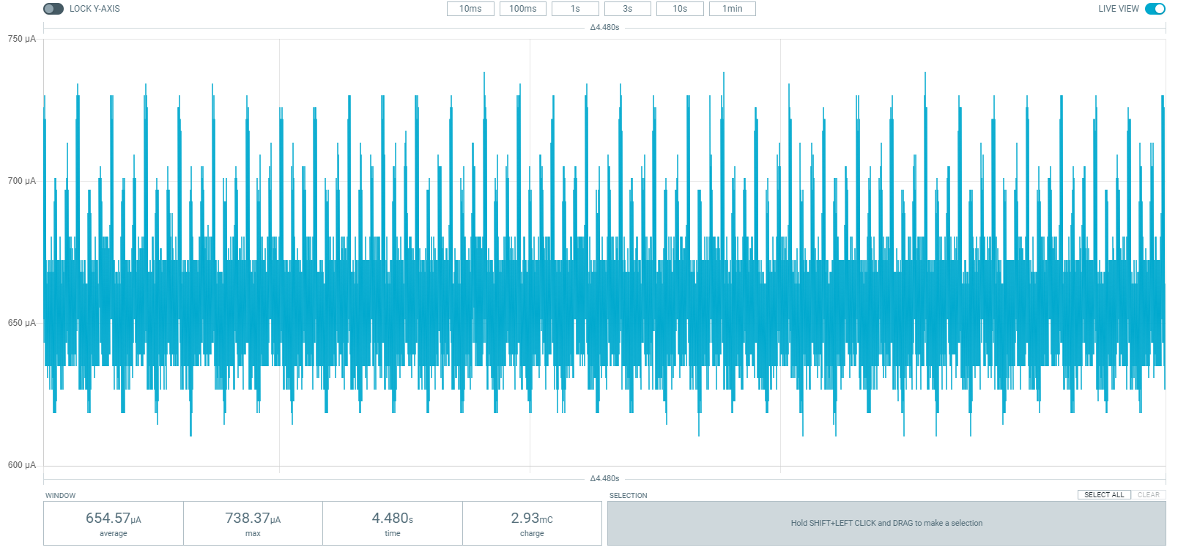Toggle the LOCK Y-AXIS switch
The image size is (1178, 550).
[53, 9]
